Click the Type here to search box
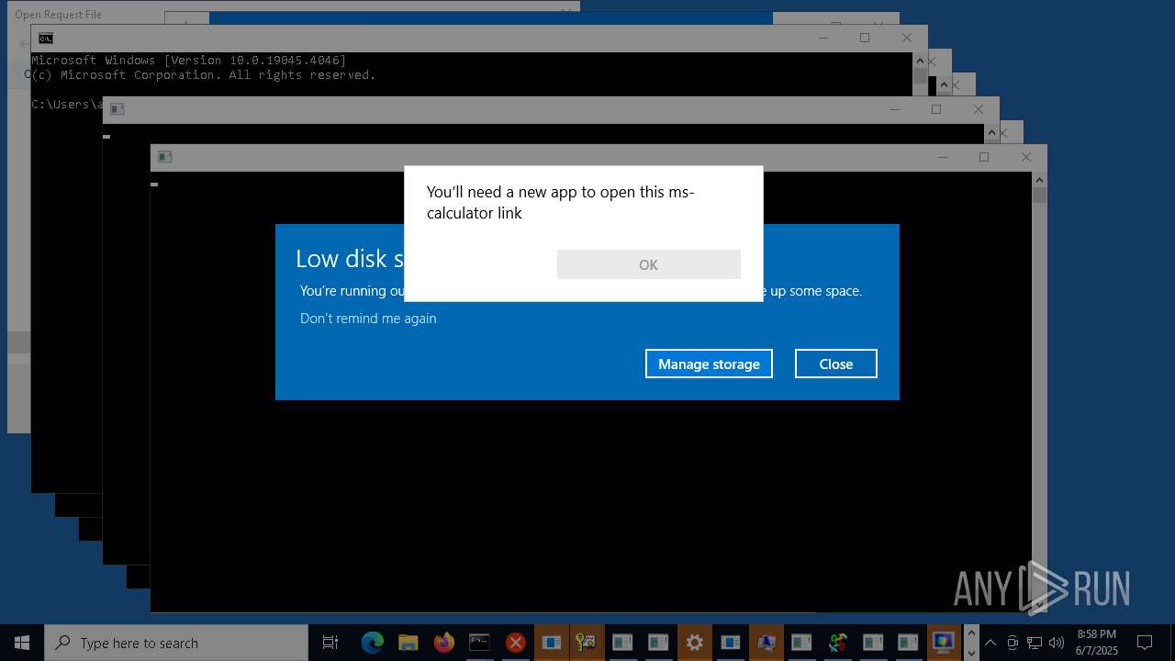 coord(176,643)
